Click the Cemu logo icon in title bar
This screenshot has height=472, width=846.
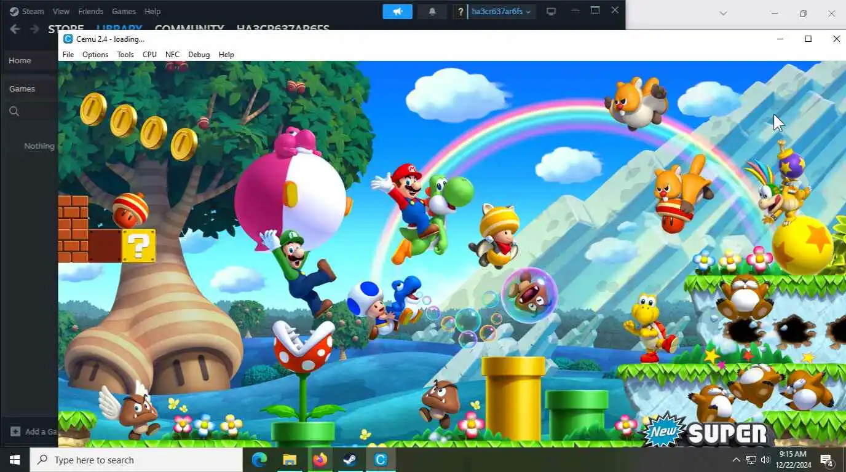68,39
